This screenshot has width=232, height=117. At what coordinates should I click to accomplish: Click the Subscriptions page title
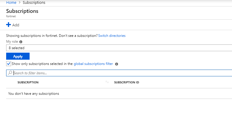click(x=22, y=11)
